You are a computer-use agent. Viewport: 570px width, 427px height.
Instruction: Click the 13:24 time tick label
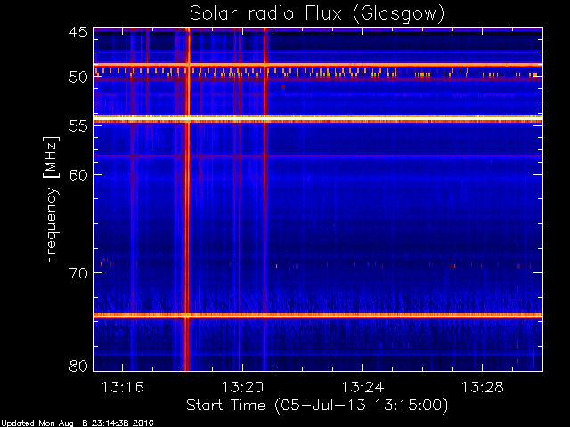pos(362,387)
